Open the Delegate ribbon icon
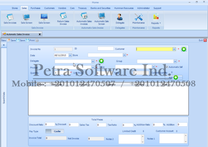The width and height of the screenshot is (208, 147). pos(120,19)
